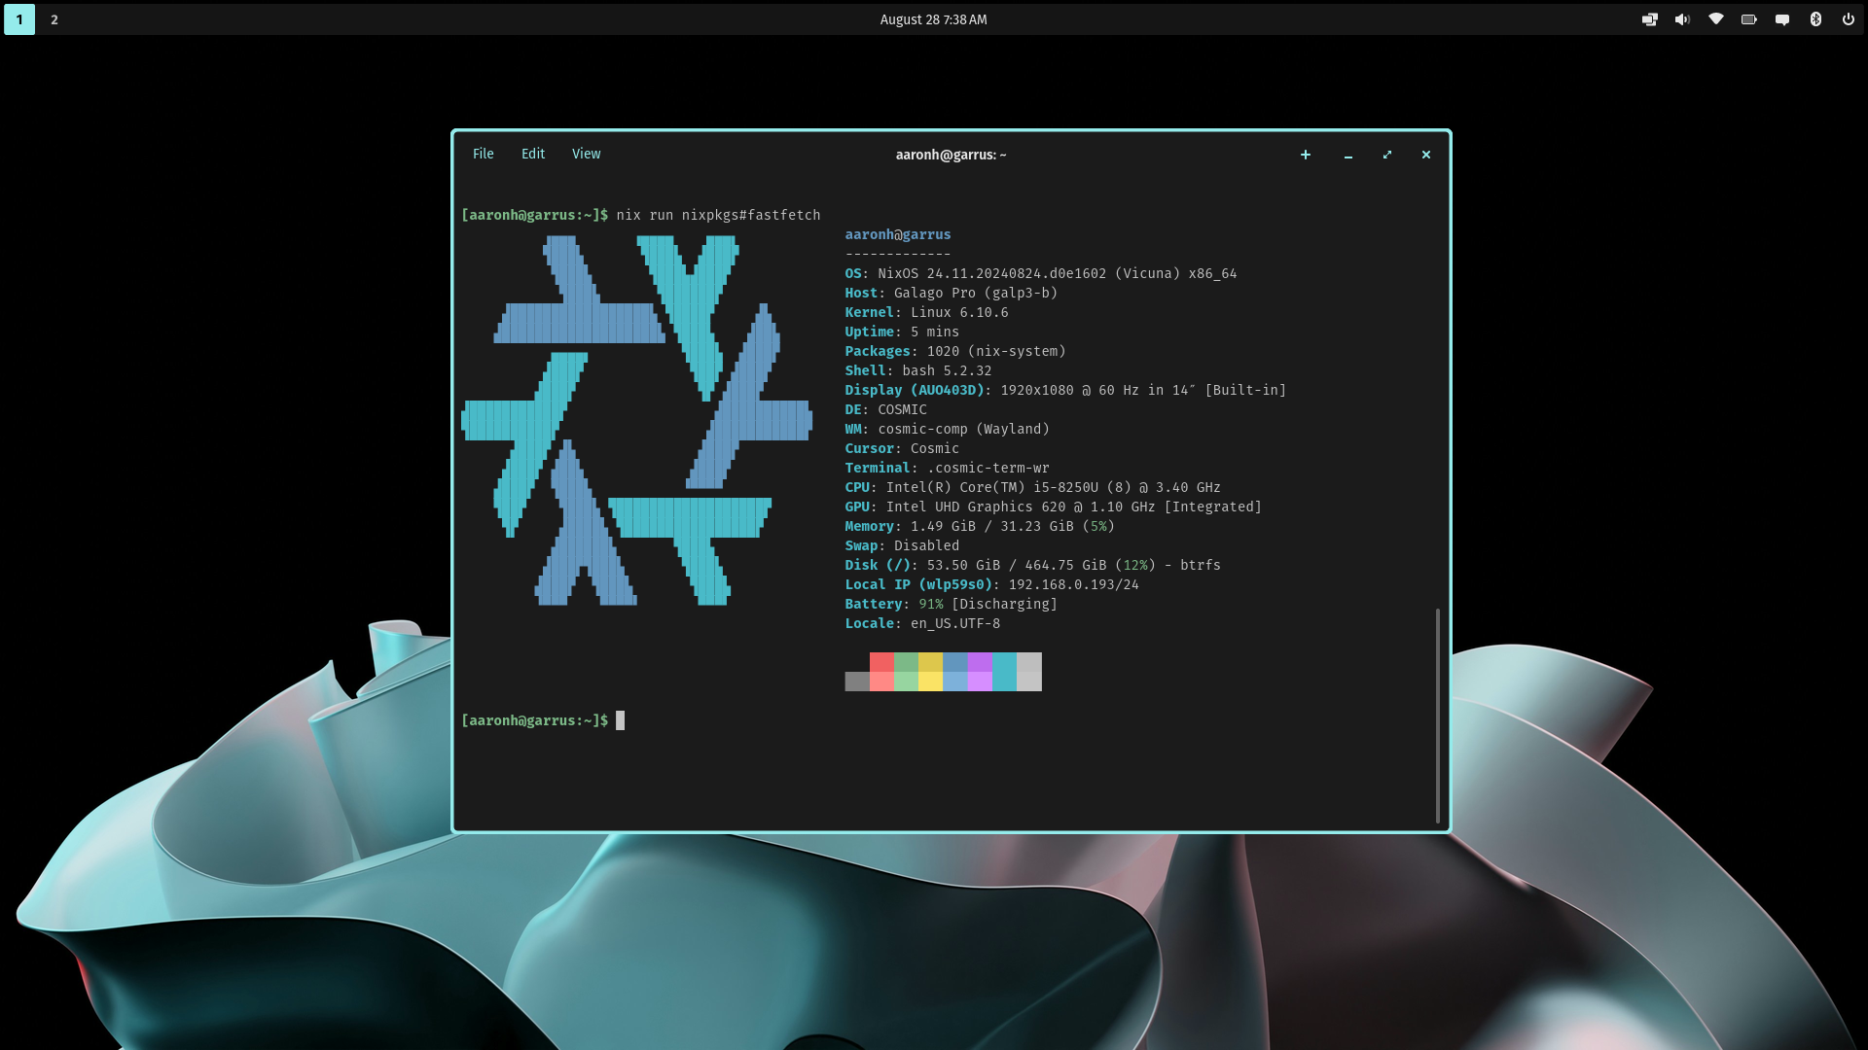The height and width of the screenshot is (1050, 1868).
Task: Close the terminal window
Action: click(x=1426, y=155)
